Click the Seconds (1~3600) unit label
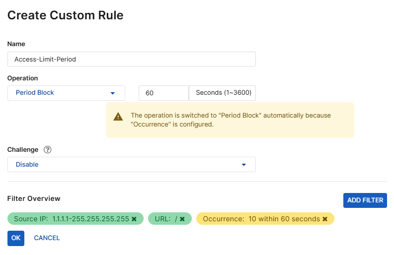The image size is (394, 255). click(x=223, y=93)
